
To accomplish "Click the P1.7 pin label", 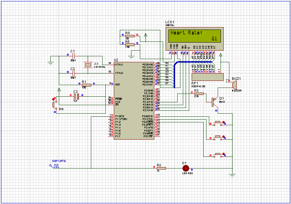I will click(118, 136).
